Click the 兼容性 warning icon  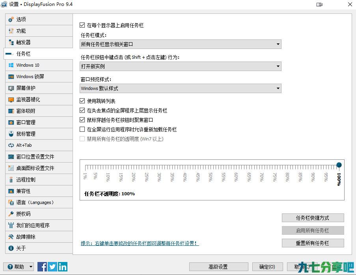pyautogui.click(x=11, y=191)
